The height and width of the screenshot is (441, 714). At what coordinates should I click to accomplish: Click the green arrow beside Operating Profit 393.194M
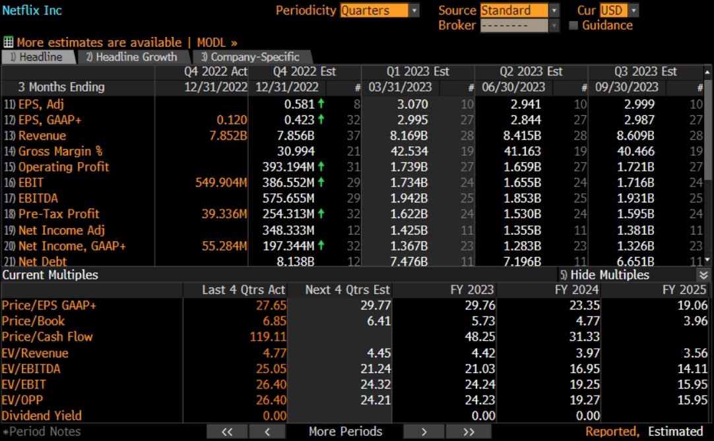321,167
